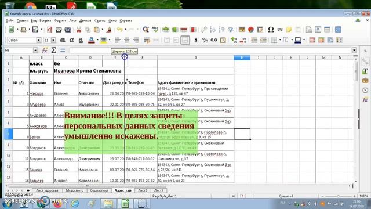
Task: Click the font color swatch
Action: pyautogui.click(x=92, y=40)
